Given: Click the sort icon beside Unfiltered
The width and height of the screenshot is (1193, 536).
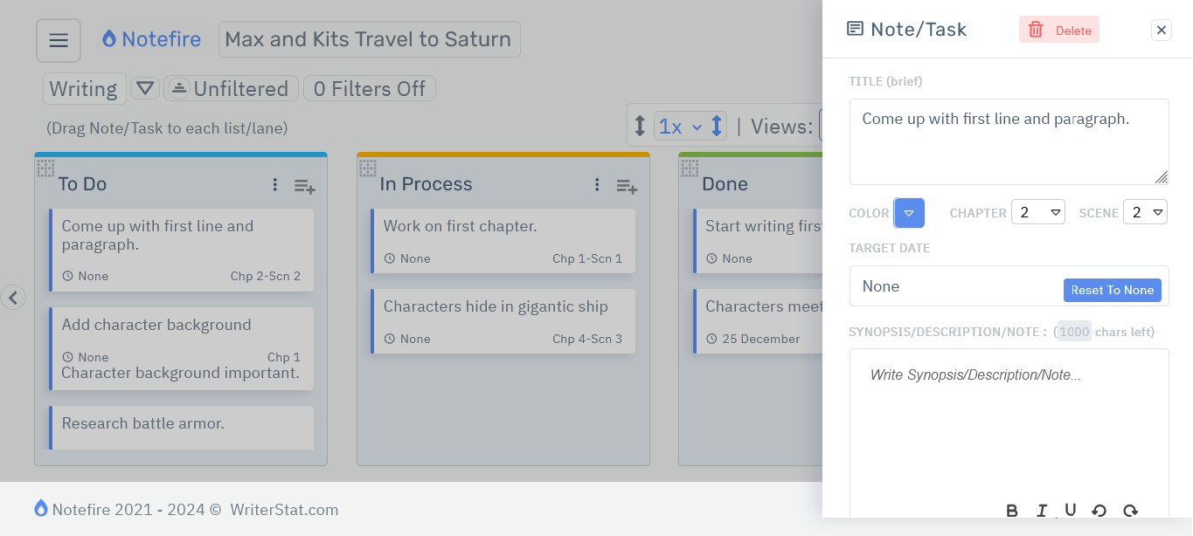Looking at the screenshot, I should point(182,87).
